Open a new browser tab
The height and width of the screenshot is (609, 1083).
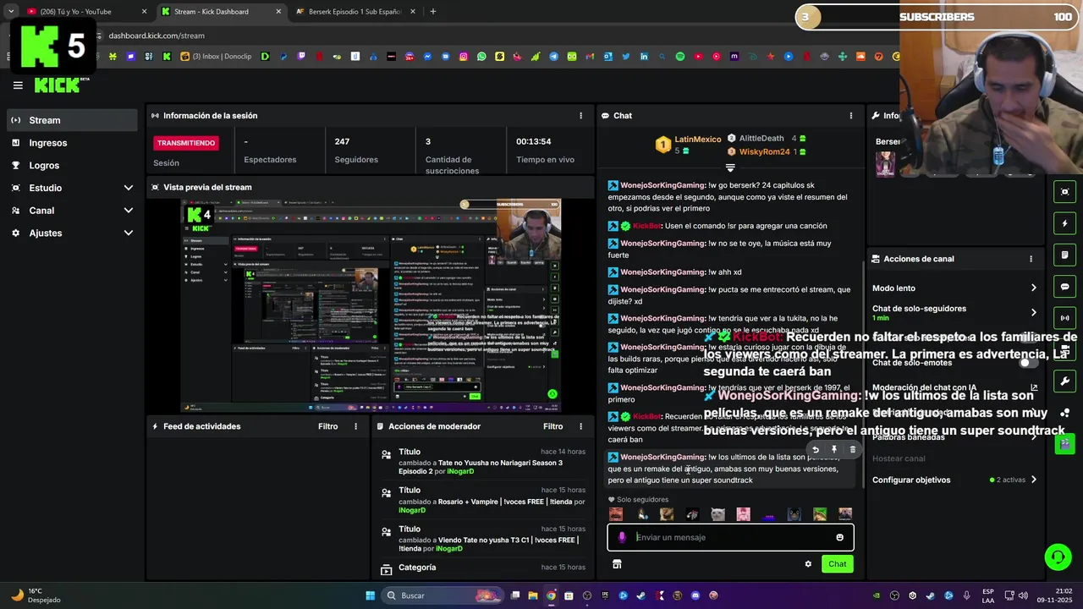click(x=432, y=12)
